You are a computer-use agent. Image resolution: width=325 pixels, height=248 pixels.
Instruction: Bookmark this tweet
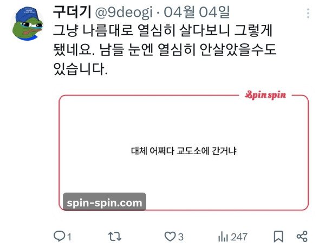[278, 237]
